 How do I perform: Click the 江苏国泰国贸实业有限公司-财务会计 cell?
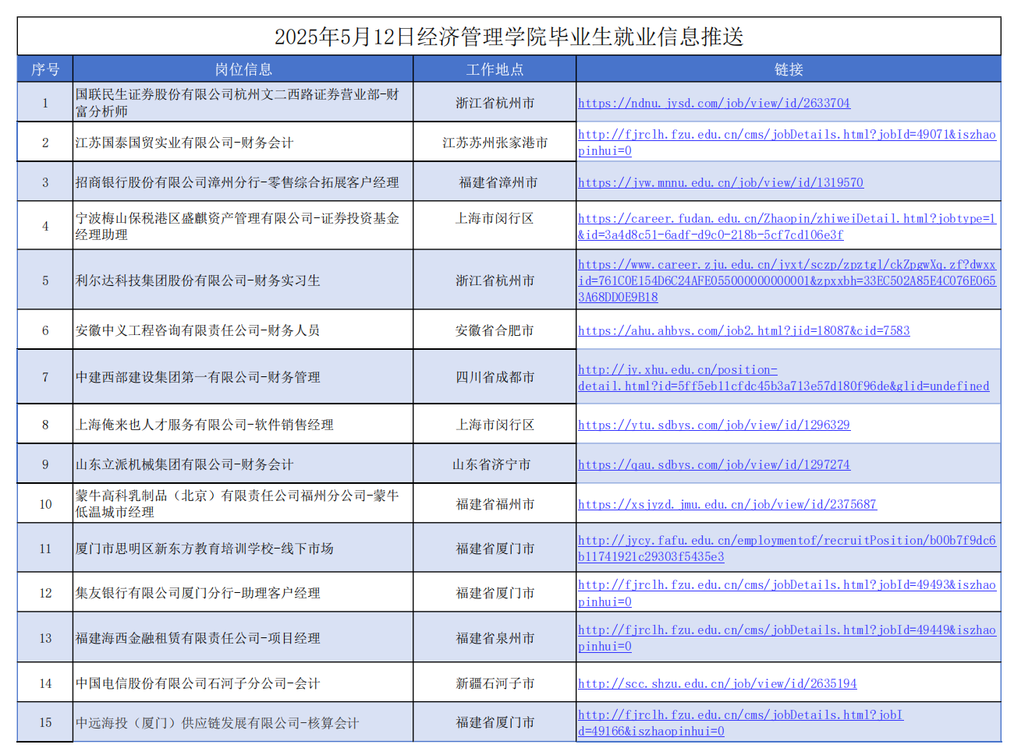point(185,143)
